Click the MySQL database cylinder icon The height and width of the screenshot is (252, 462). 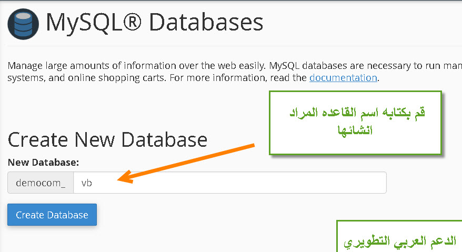(23, 23)
